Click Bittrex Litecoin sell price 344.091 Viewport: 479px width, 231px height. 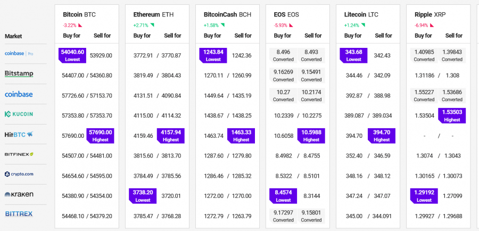pos(382,216)
